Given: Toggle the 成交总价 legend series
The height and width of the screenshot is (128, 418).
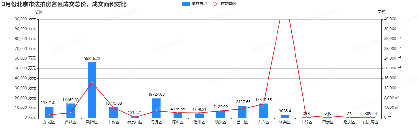Looking at the screenshot, I should tap(195, 4).
